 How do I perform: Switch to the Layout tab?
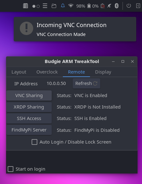tap(19, 72)
